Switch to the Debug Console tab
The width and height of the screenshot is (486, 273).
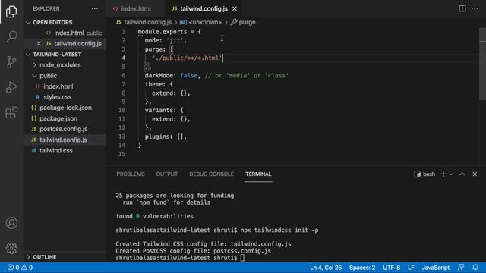tap(211, 174)
